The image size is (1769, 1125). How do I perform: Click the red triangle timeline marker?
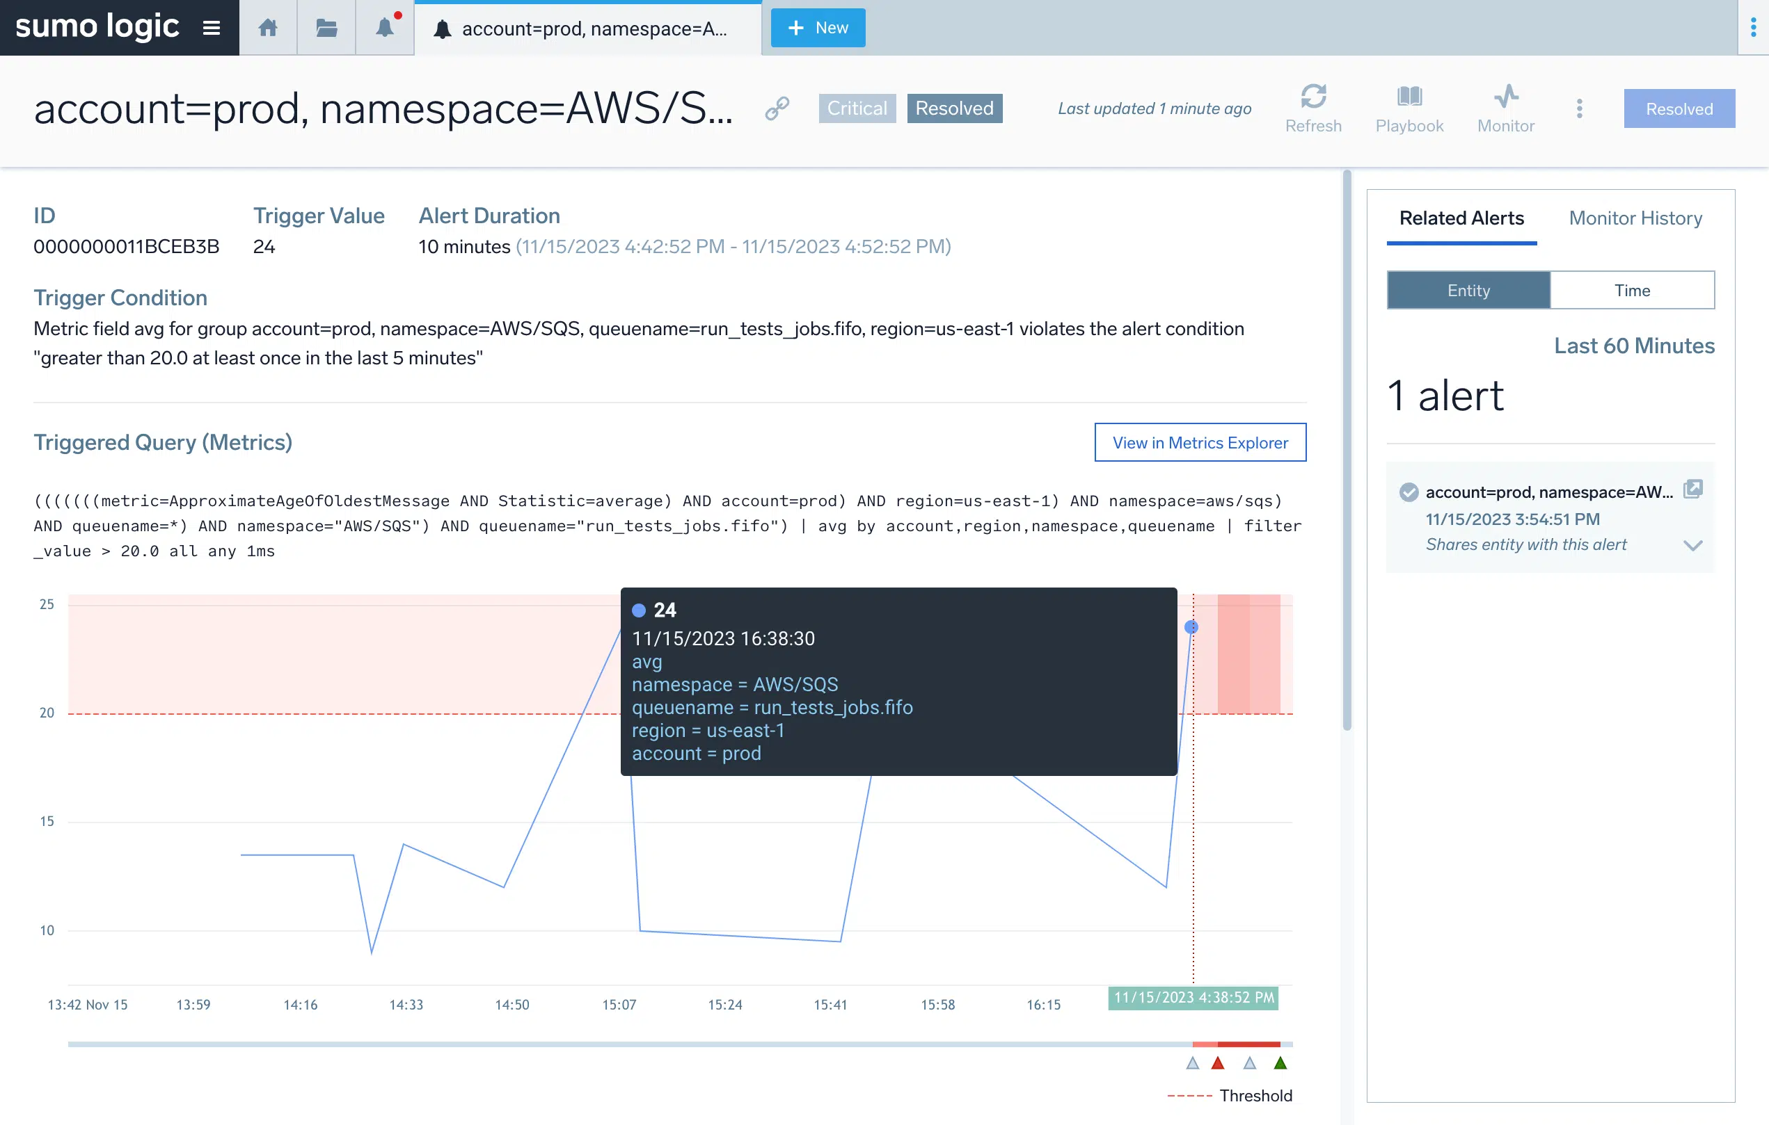click(1217, 1062)
